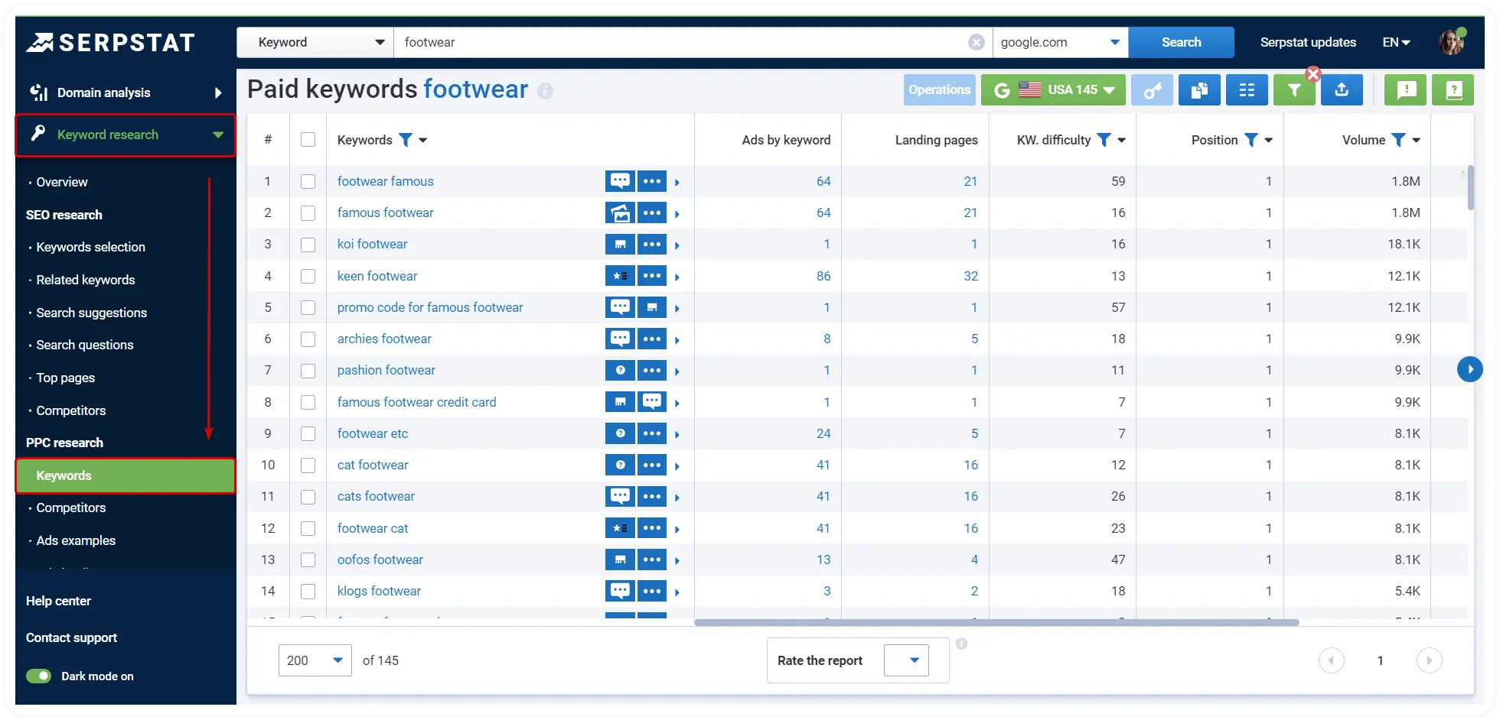Screen dimensions: 1500x720
Task: Open the columns settings icon
Action: 1247,90
